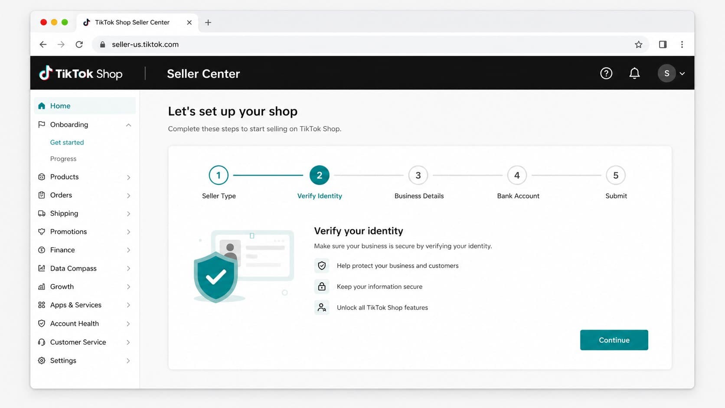Open the browser three-dot menu
725x408 pixels.
(682, 44)
